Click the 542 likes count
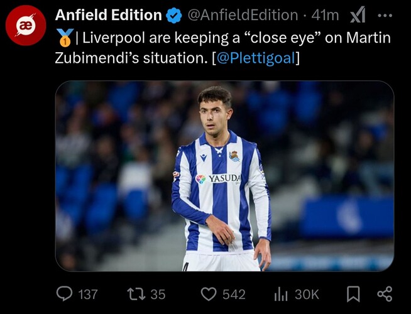Screen dimensions: 411x314 pos(234,294)
